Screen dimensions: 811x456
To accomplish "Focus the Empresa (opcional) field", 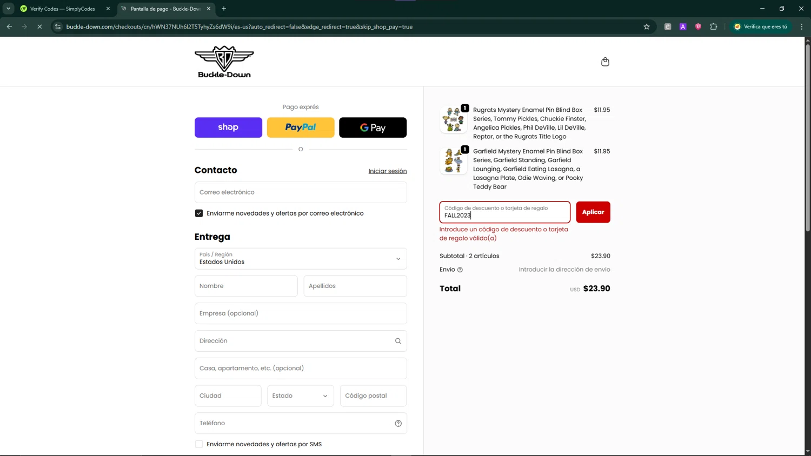I will 301,313.
